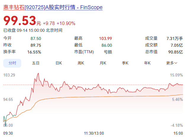Click the 成交额 value 7.05亿
This screenshot has height=137, width=185.
[177, 45]
